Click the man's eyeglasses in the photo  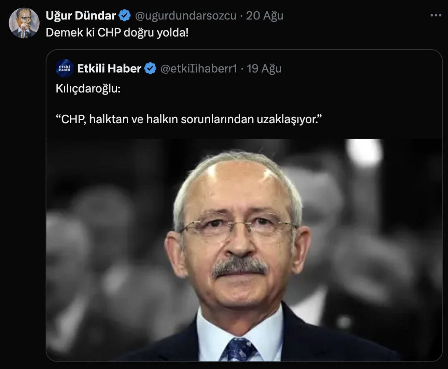pyautogui.click(x=239, y=227)
